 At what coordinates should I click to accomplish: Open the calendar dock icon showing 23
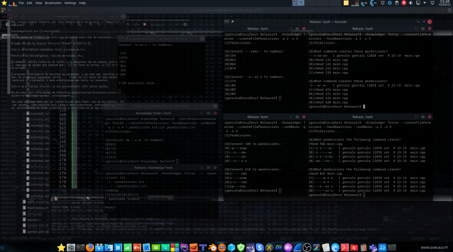click(x=383, y=247)
